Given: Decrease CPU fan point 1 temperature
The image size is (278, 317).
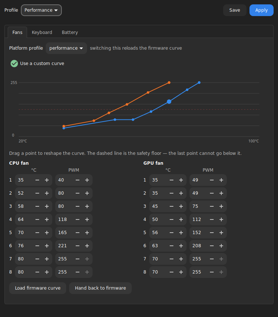Looking at the screenshot, I should tap(37, 180).
